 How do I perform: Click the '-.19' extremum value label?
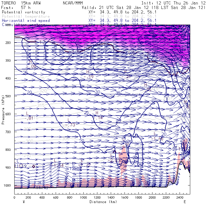89,77
